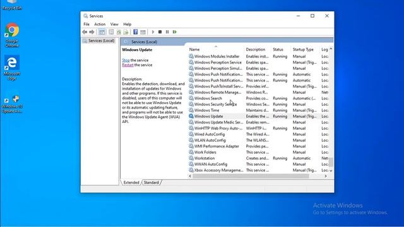The width and height of the screenshot is (404, 227).
Task: Click gear icon beside Windows Modules Installer
Action: (x=191, y=56)
